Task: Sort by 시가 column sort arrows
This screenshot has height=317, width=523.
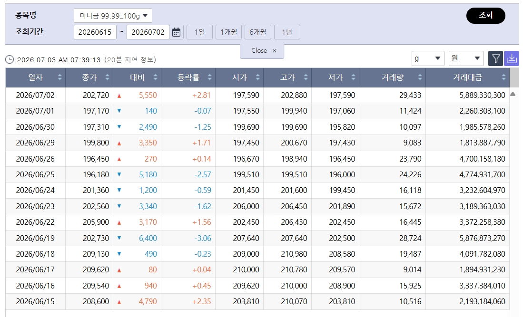Action: point(257,77)
